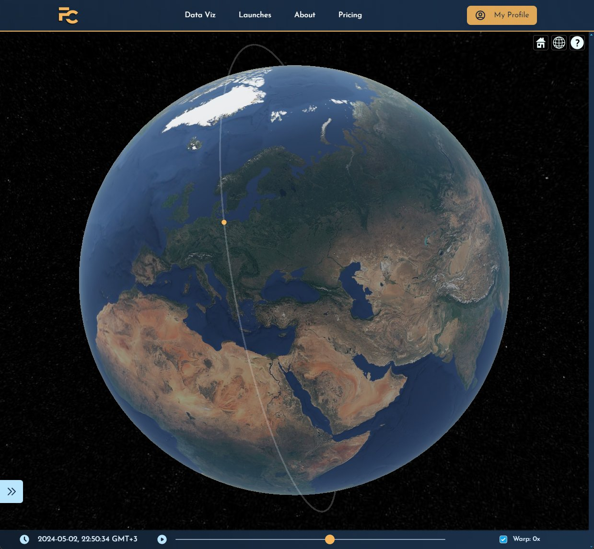Navigate to Pricing
Viewport: 594px width, 549px height.
(x=350, y=15)
